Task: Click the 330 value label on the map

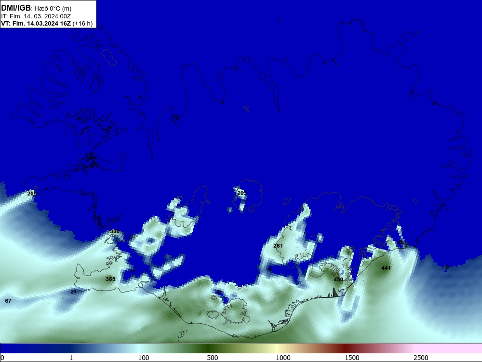Action: pos(115,231)
